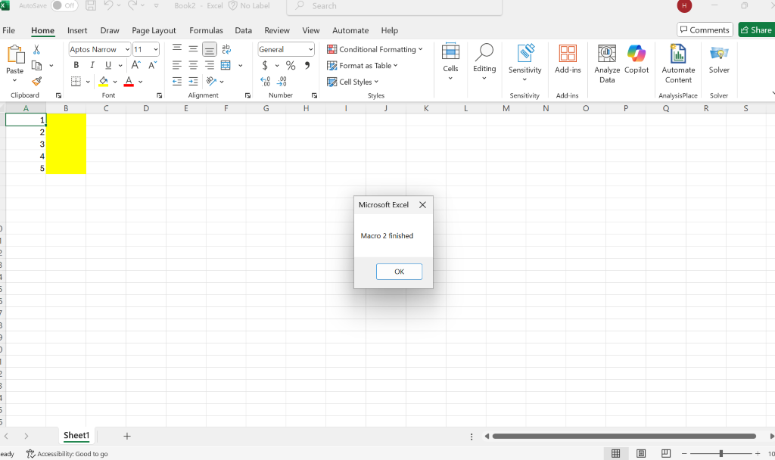Increase font size with the larger A icon
Image resolution: width=775 pixels, height=460 pixels.
point(136,65)
